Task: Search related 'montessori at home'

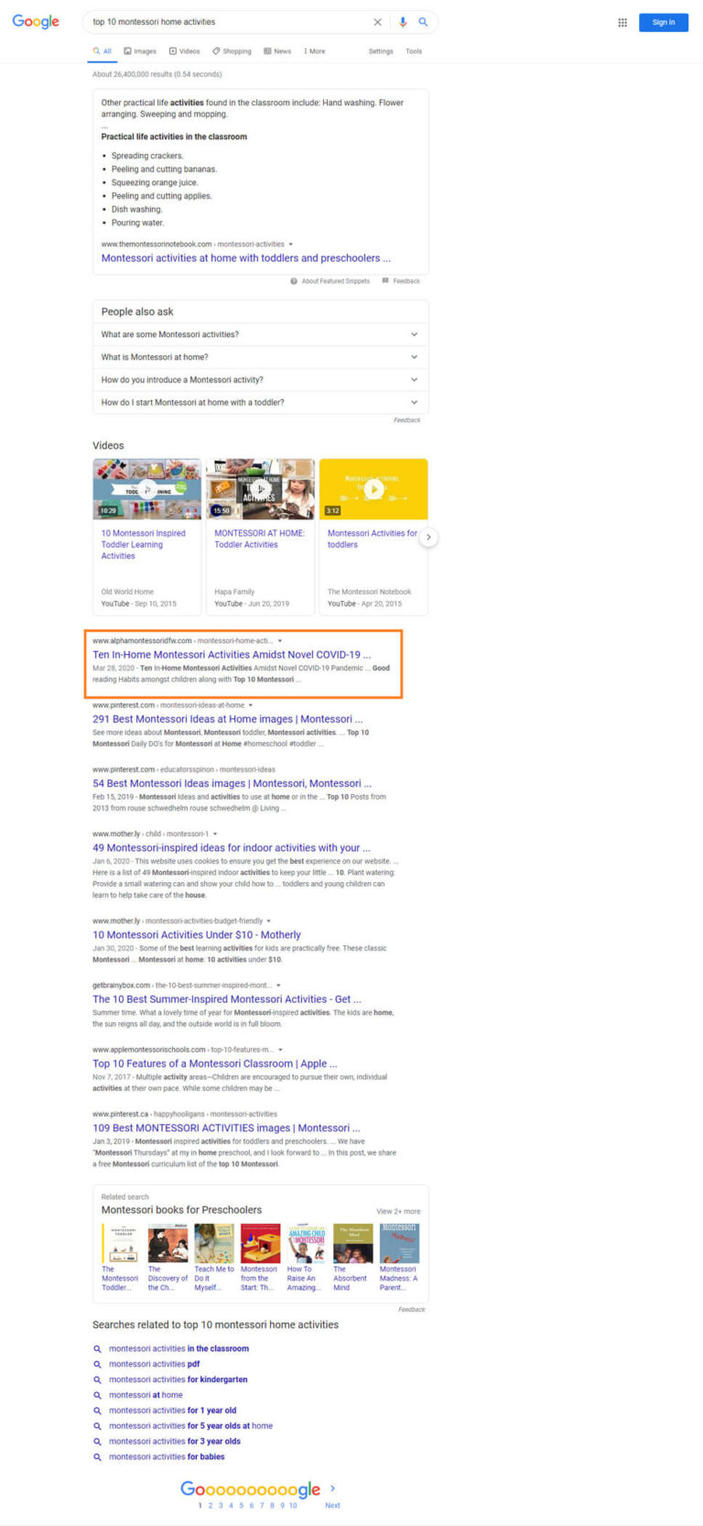Action: (x=146, y=1395)
